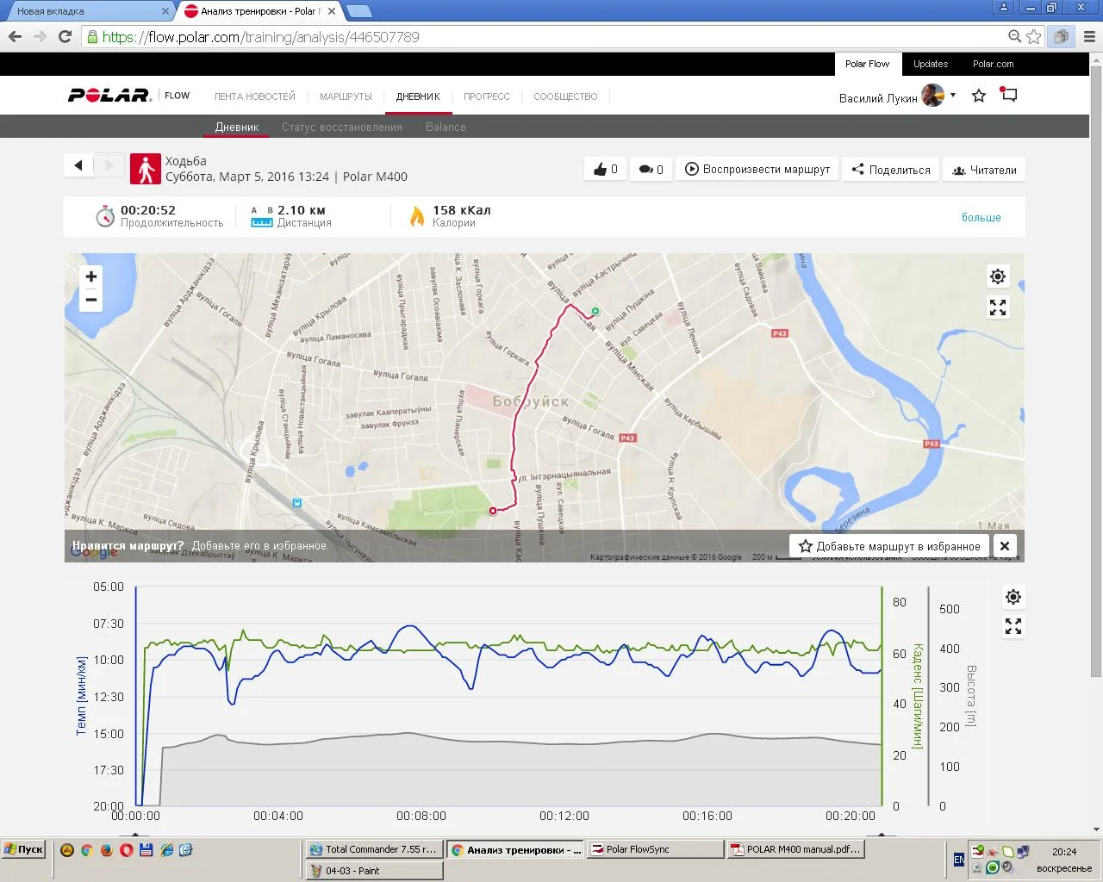Open Total Commander from the taskbar
The height and width of the screenshot is (882, 1103).
(x=374, y=849)
